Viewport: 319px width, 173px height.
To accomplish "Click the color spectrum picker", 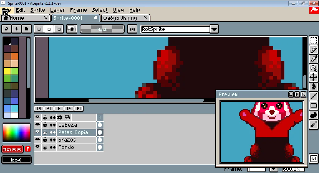I will tap(17, 133).
